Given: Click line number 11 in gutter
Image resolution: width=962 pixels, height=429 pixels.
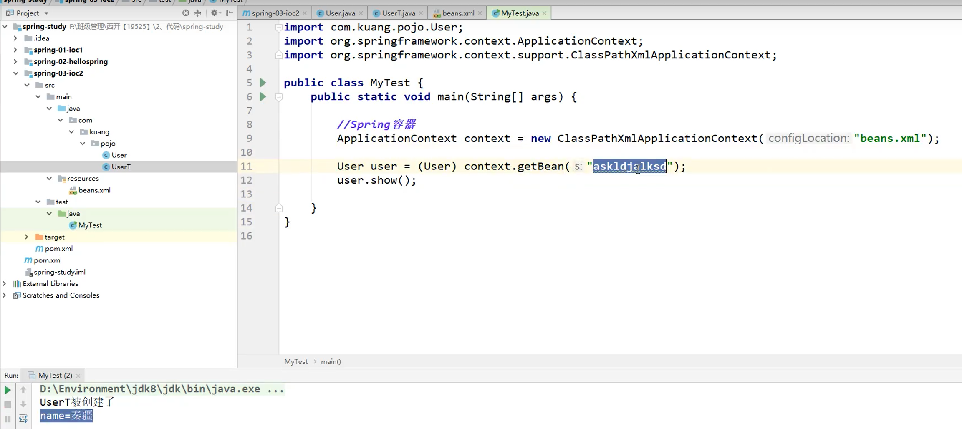Looking at the screenshot, I should click(x=246, y=166).
